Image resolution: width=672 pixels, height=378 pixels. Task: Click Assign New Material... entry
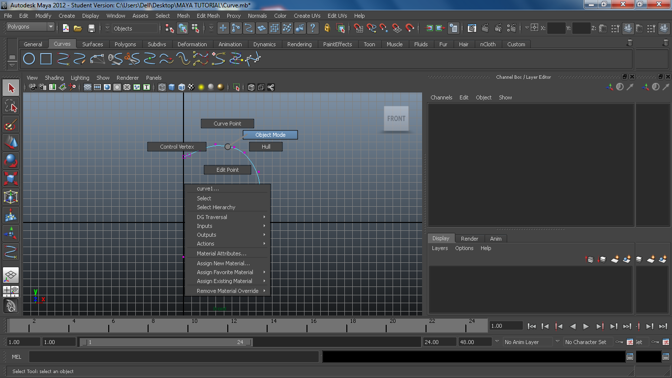tap(228, 263)
